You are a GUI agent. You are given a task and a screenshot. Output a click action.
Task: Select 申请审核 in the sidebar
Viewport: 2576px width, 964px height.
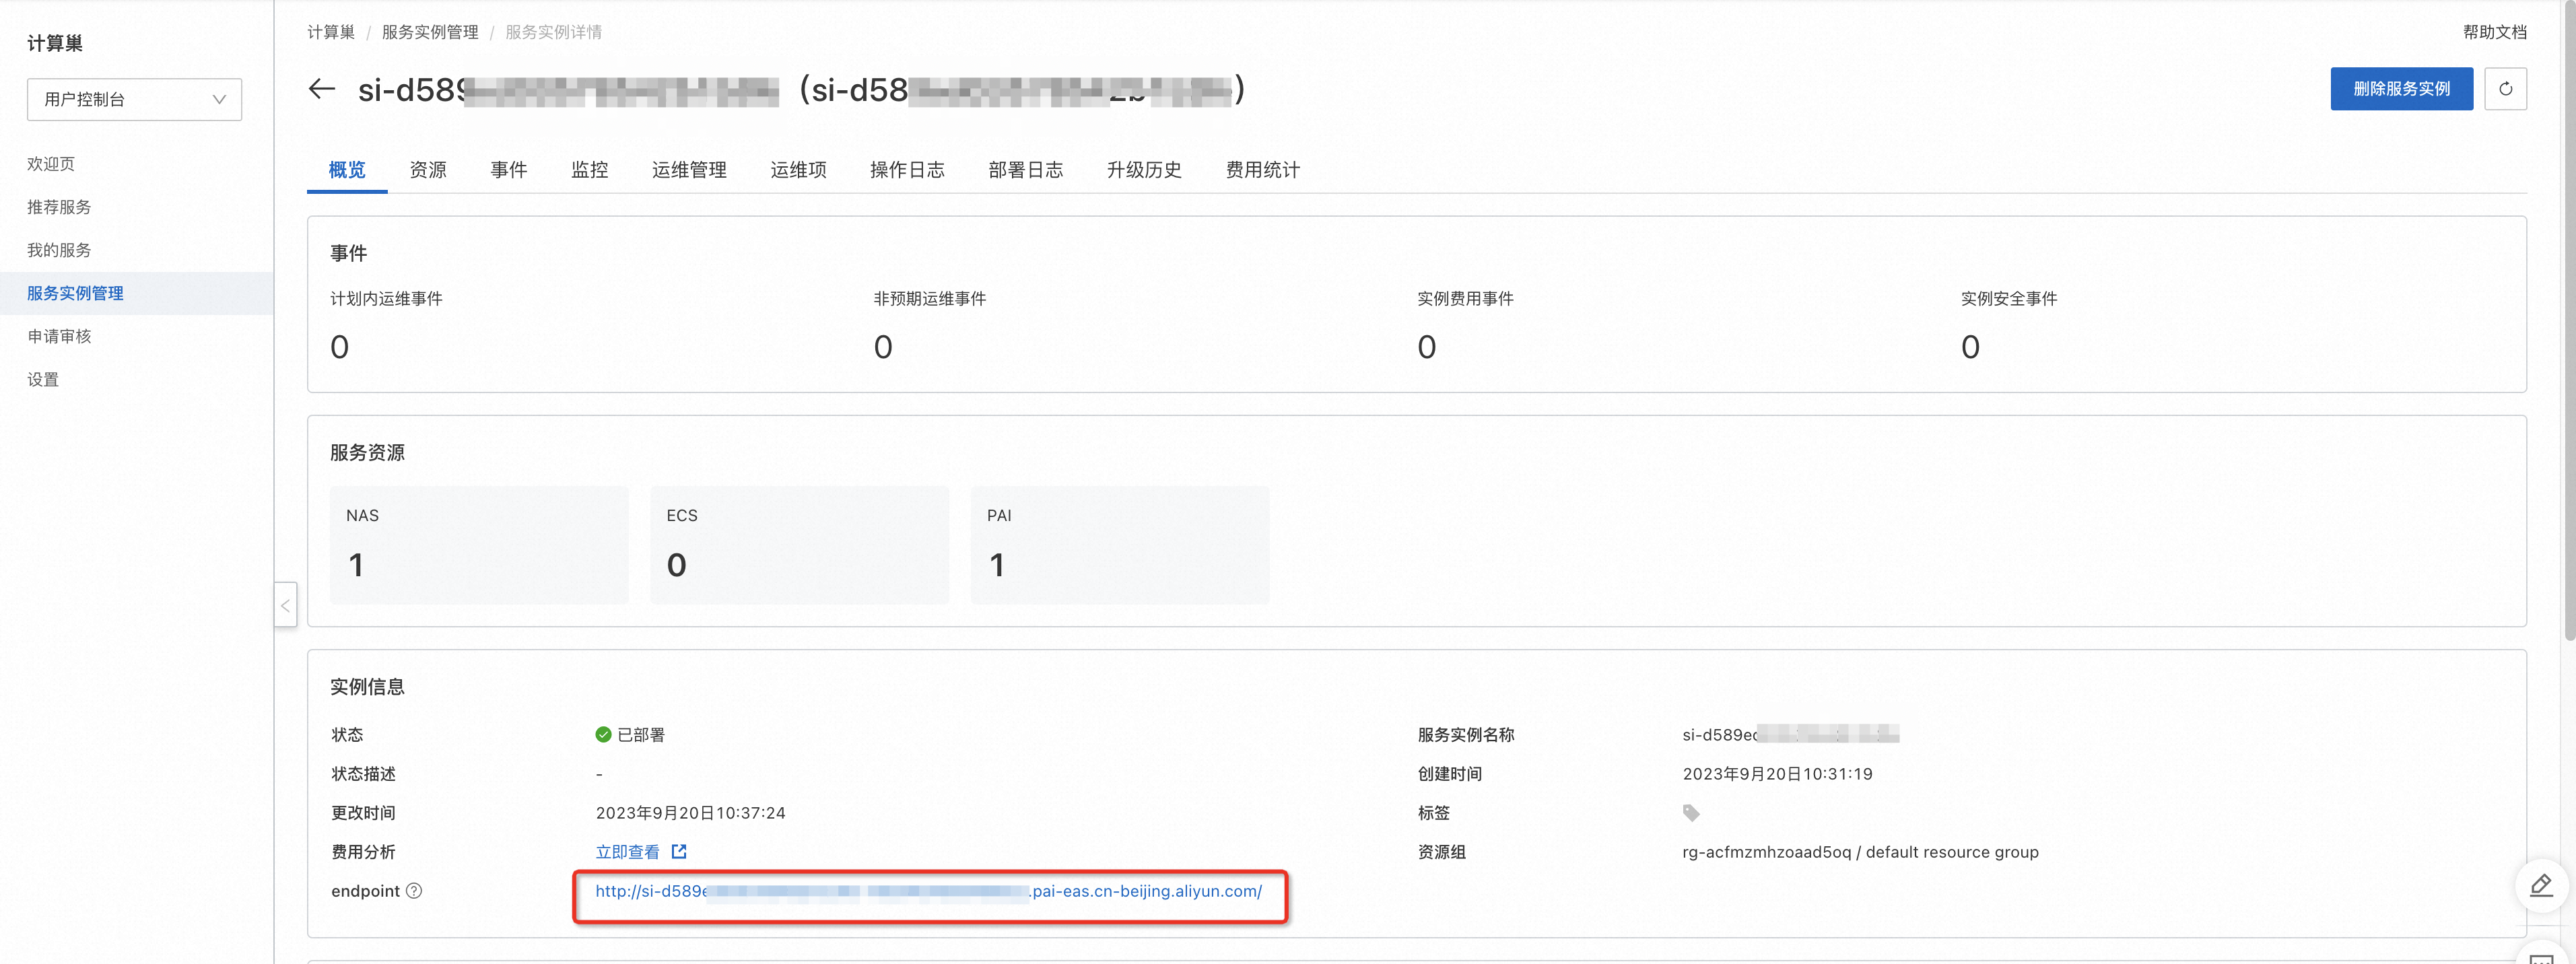click(59, 336)
